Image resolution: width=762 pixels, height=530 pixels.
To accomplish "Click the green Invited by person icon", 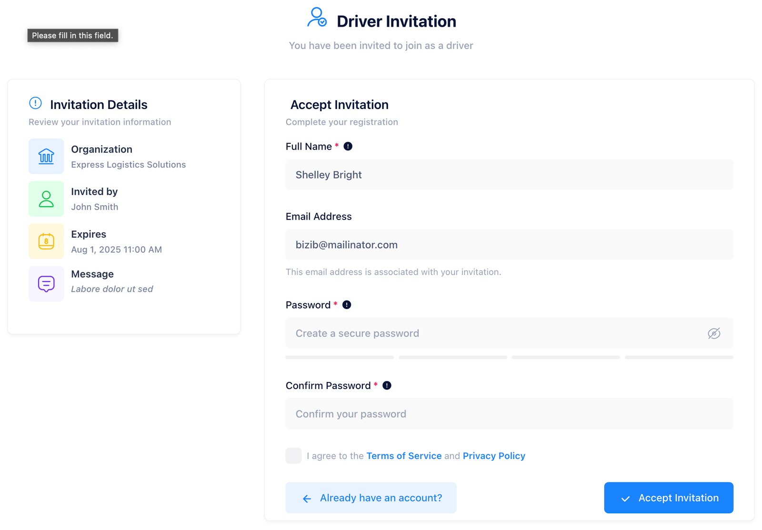I will tap(46, 199).
